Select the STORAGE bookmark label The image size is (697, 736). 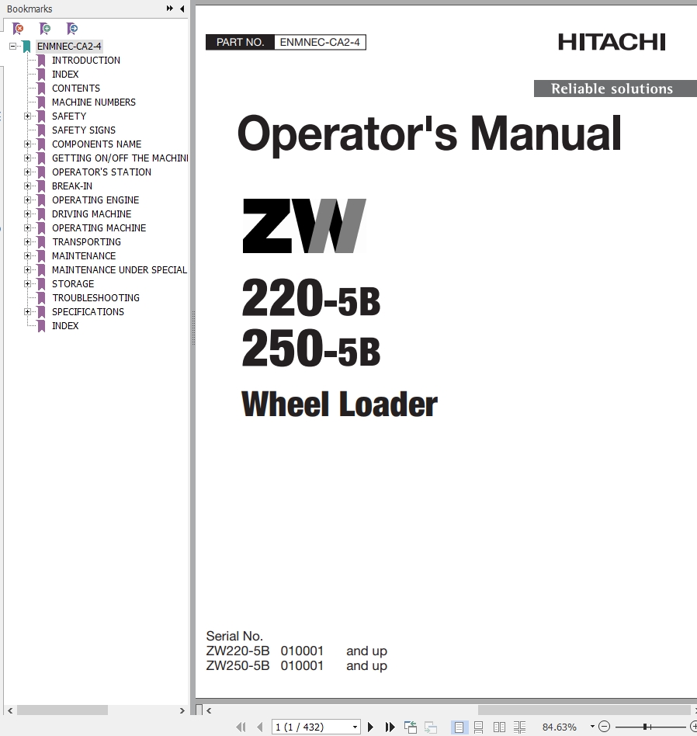click(x=73, y=283)
